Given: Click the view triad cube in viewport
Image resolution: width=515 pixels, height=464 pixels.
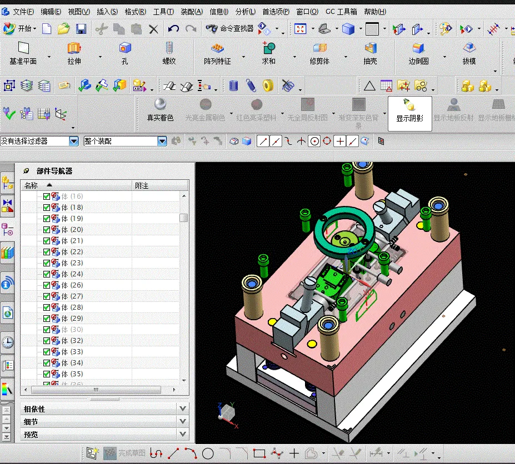Looking at the screenshot, I should 227,414.
